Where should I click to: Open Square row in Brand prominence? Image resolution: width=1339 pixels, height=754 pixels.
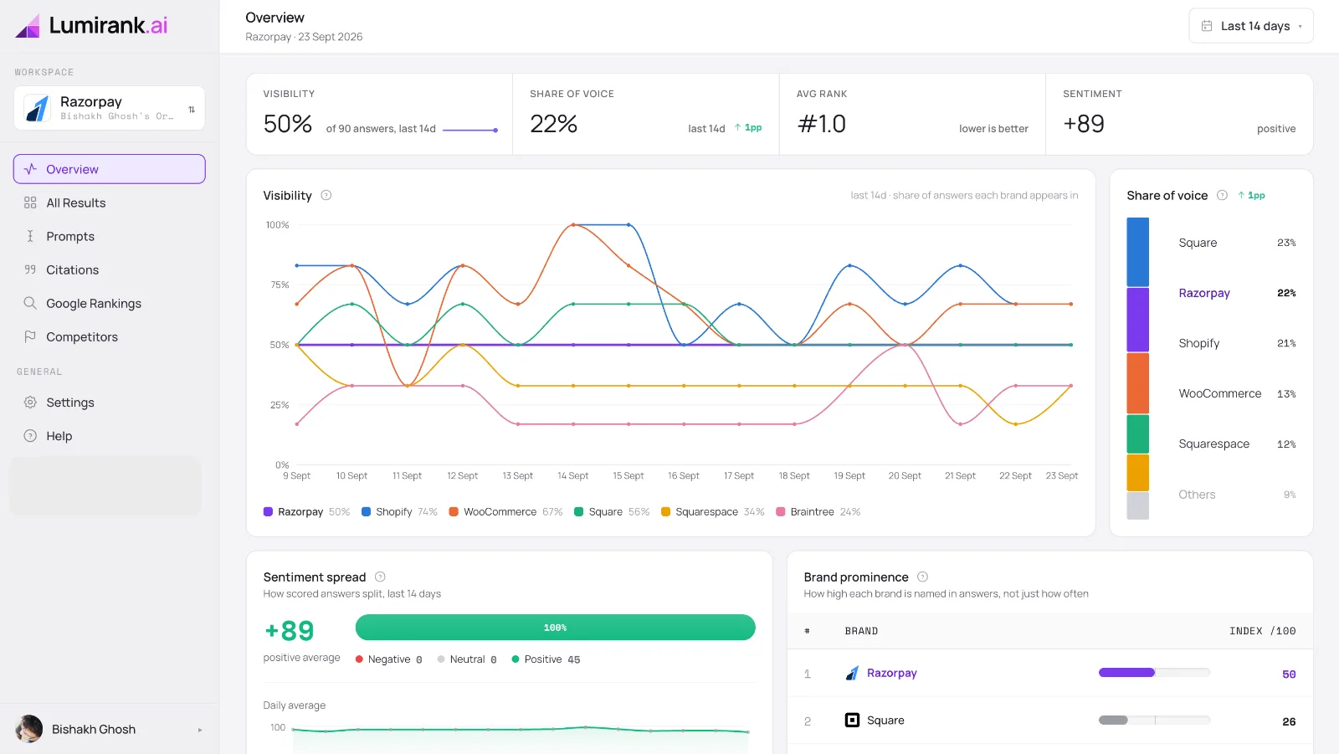1050,721
